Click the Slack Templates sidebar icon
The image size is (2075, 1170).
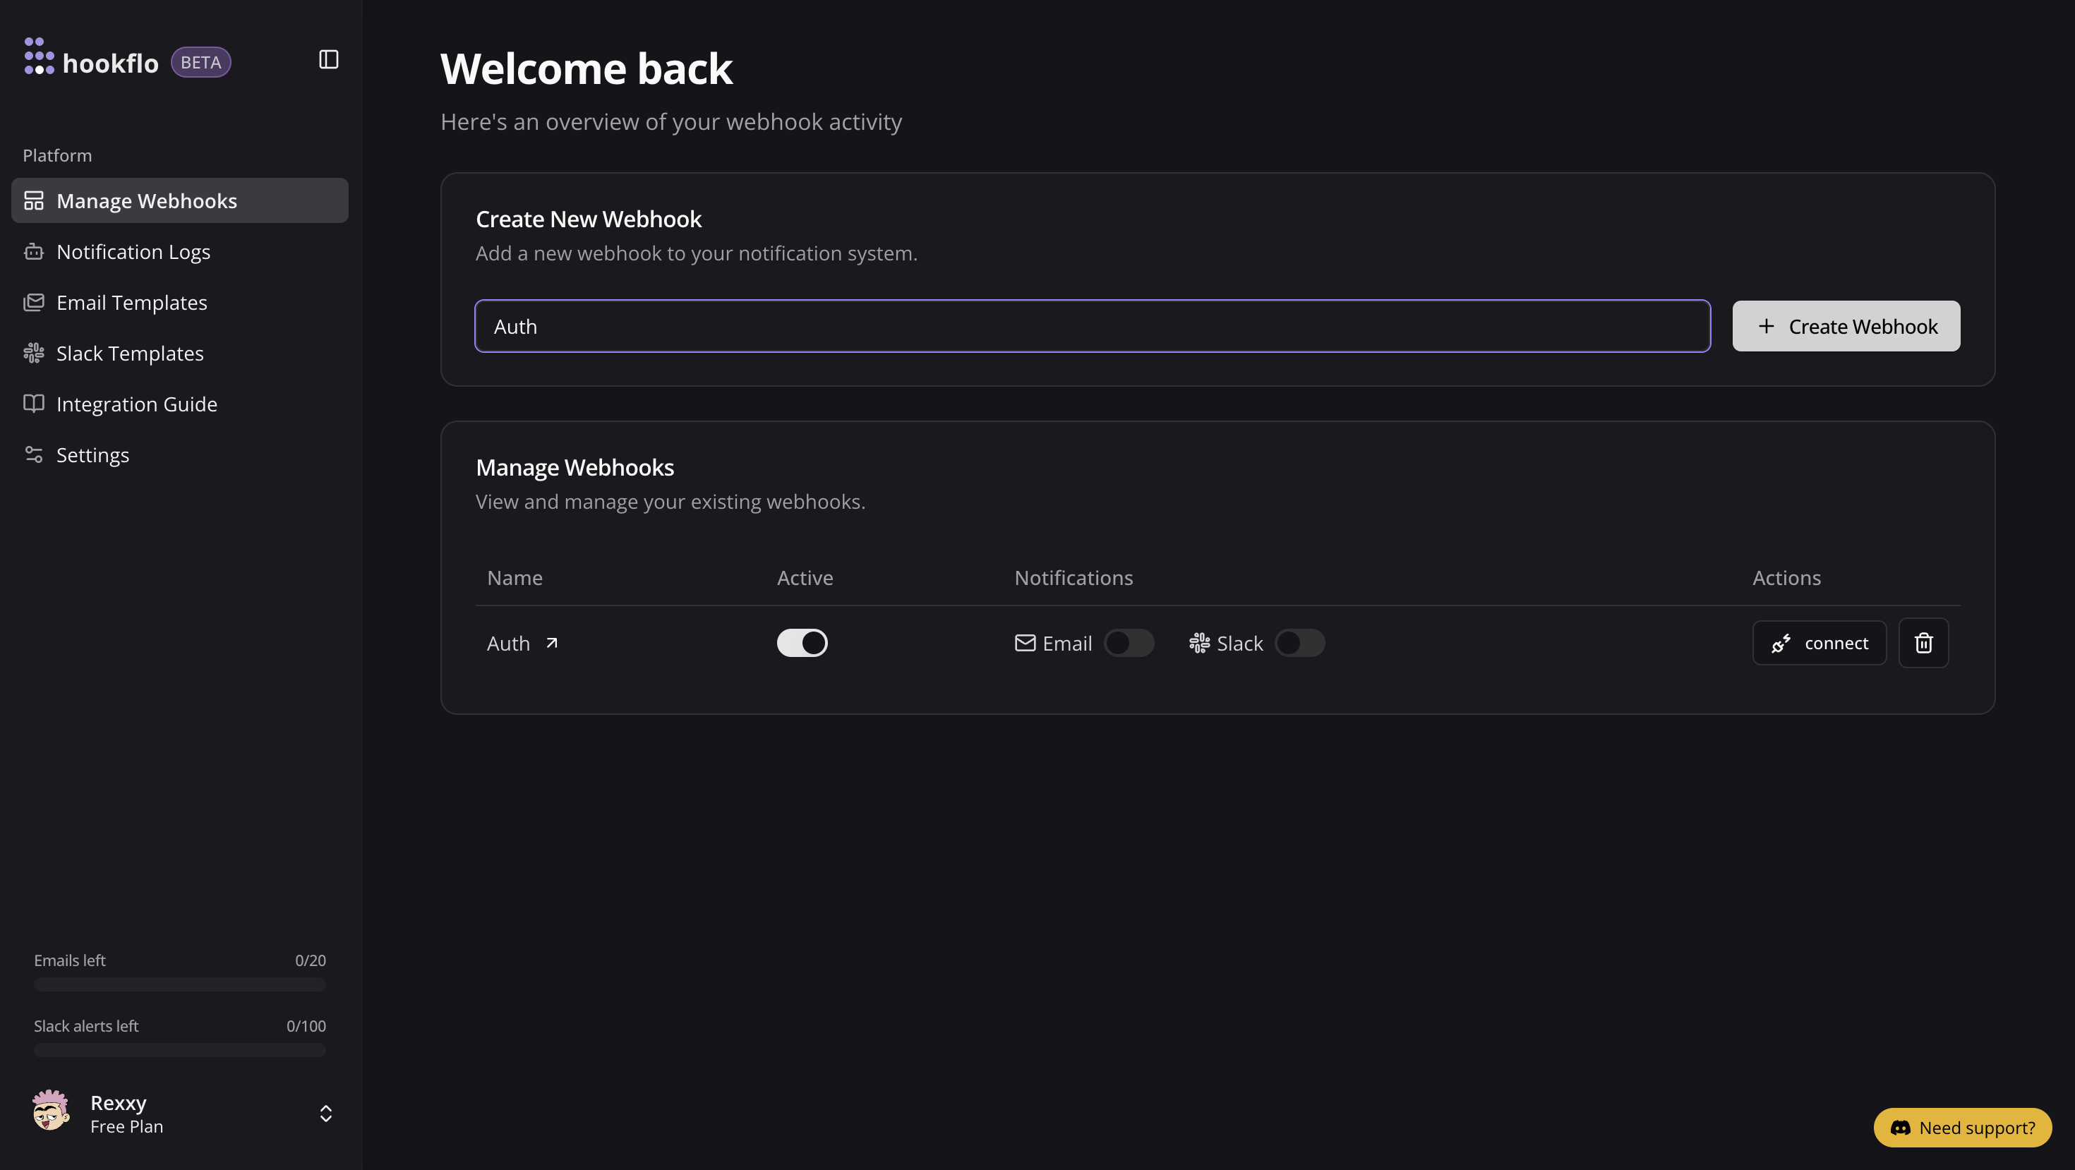tap(34, 353)
